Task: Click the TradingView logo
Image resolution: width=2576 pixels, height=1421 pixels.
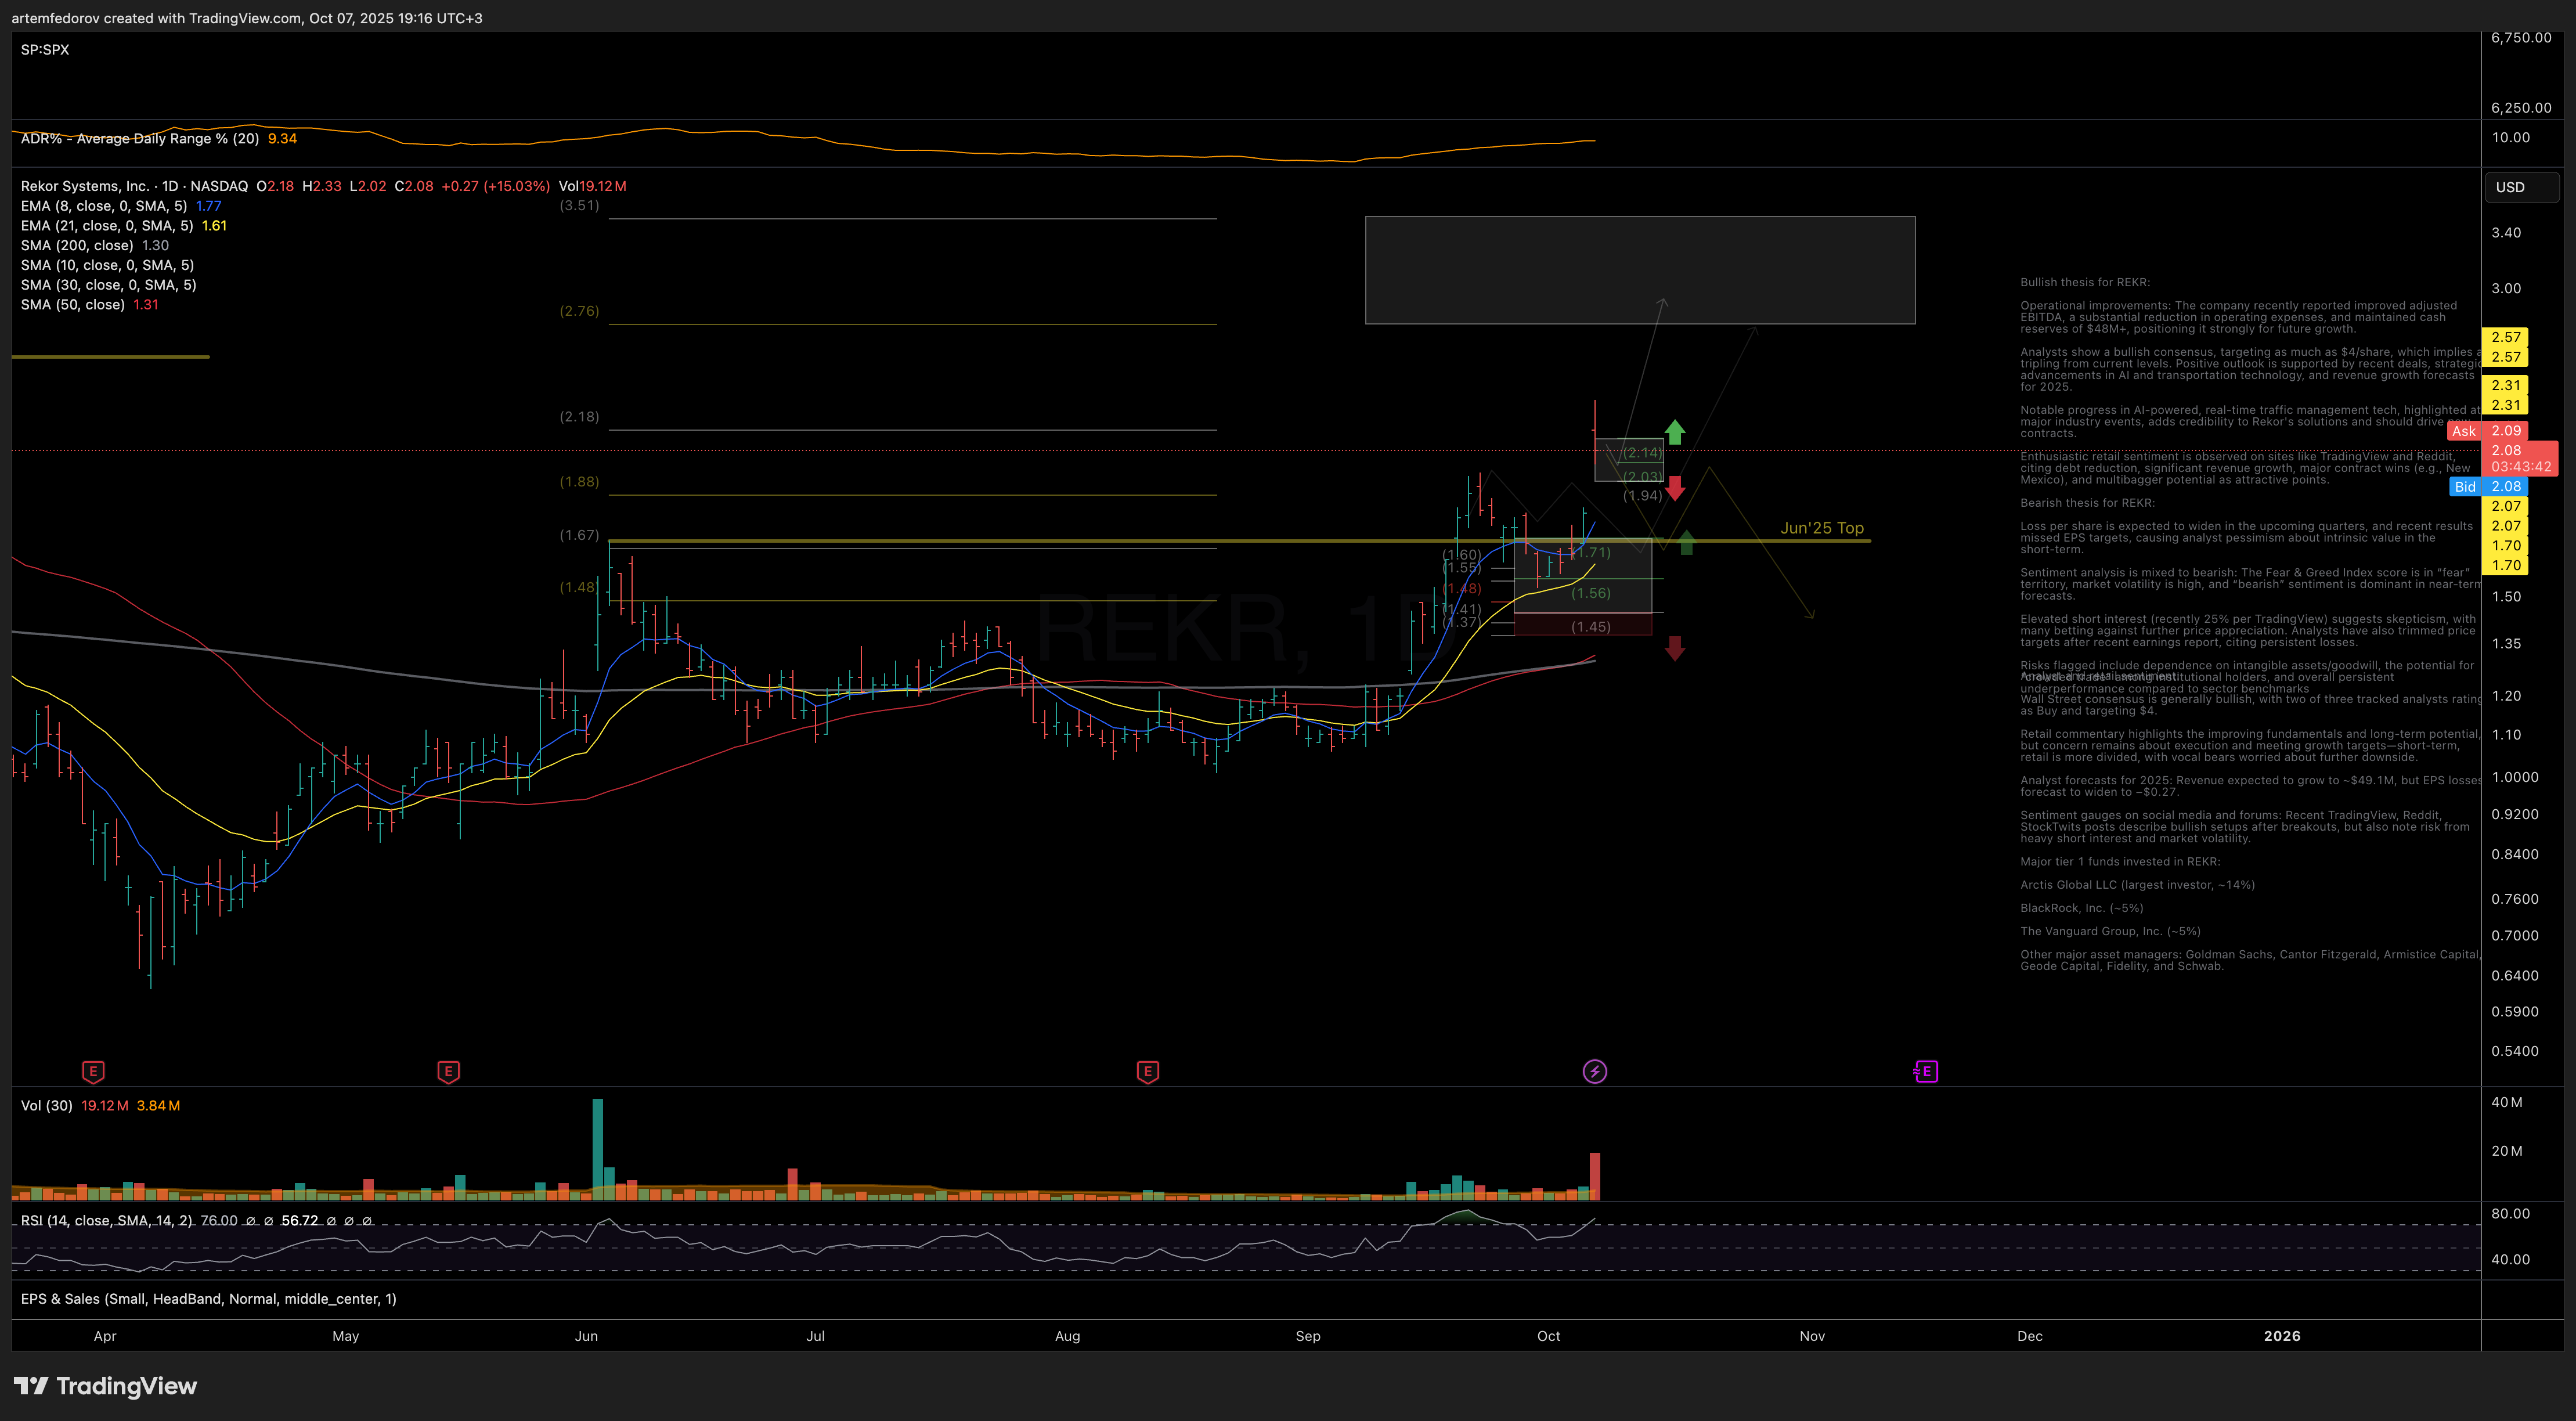Action: tap(105, 1386)
